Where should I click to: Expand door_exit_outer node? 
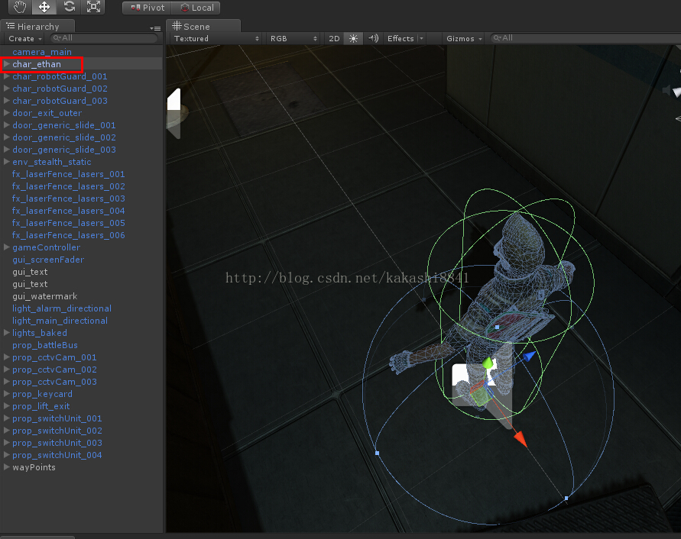click(x=7, y=112)
